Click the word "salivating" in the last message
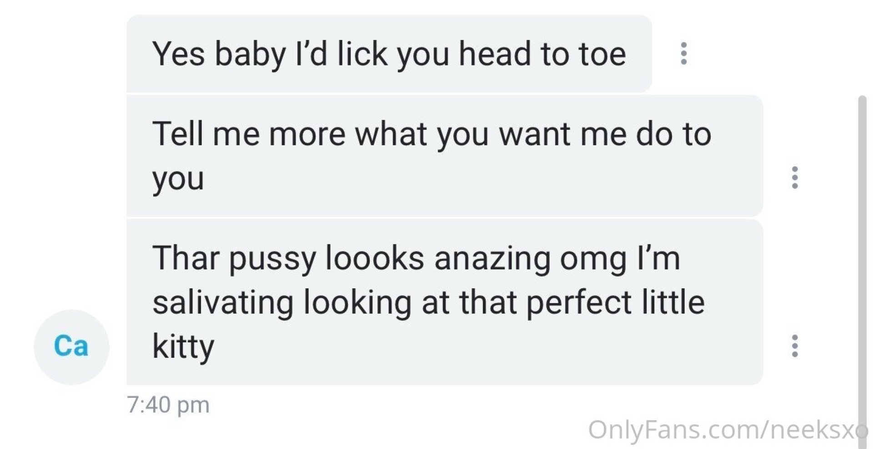The height and width of the screenshot is (449, 873). 223,303
